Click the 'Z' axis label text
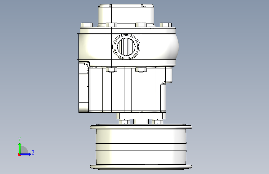The height and width of the screenshot is (174, 269). [x=33, y=152]
